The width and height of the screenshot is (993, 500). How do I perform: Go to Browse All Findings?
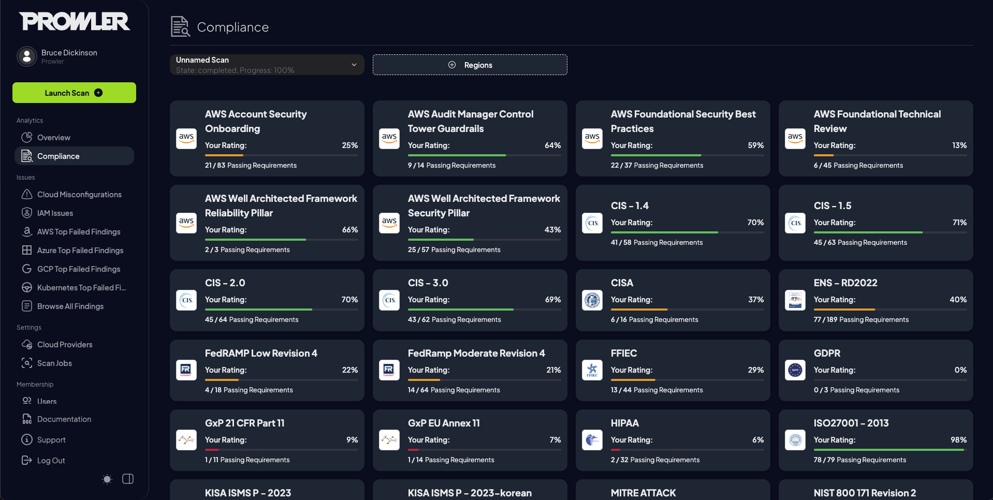[70, 306]
